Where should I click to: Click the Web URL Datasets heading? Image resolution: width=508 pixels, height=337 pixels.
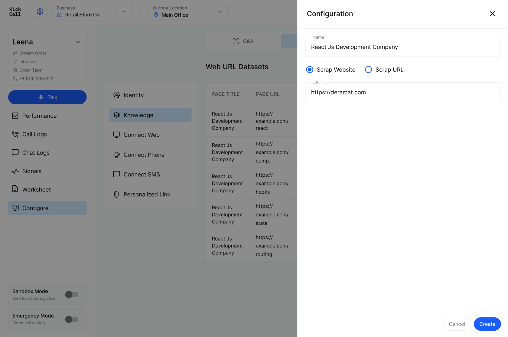click(x=237, y=67)
